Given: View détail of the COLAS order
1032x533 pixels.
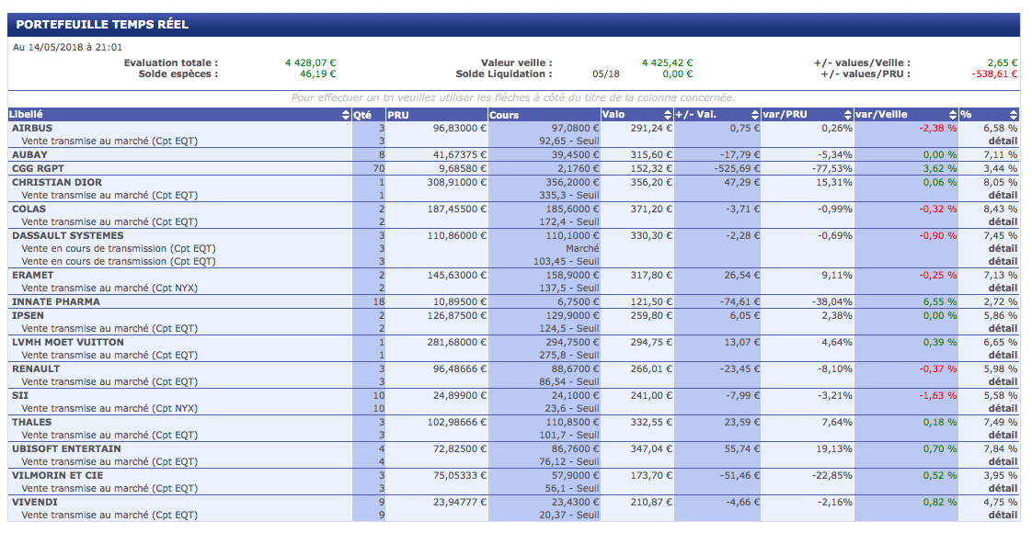Looking at the screenshot, I should [1003, 222].
